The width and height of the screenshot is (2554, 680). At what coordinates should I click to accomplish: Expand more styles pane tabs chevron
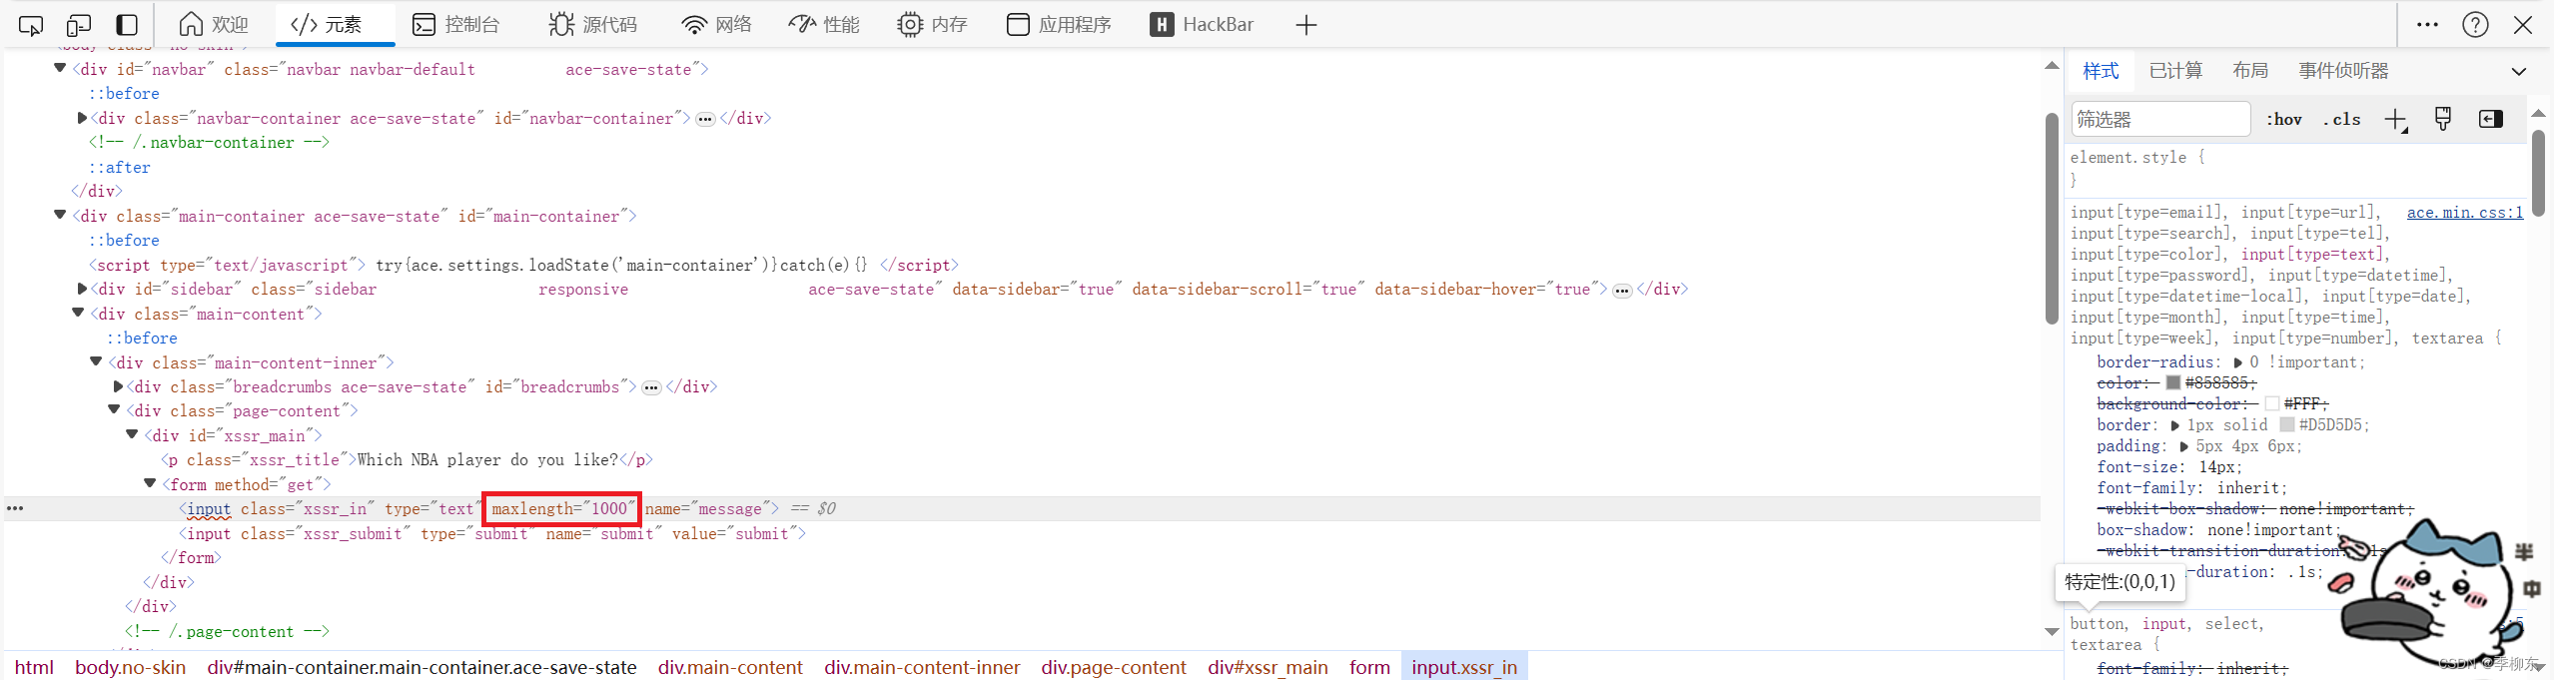(2519, 71)
